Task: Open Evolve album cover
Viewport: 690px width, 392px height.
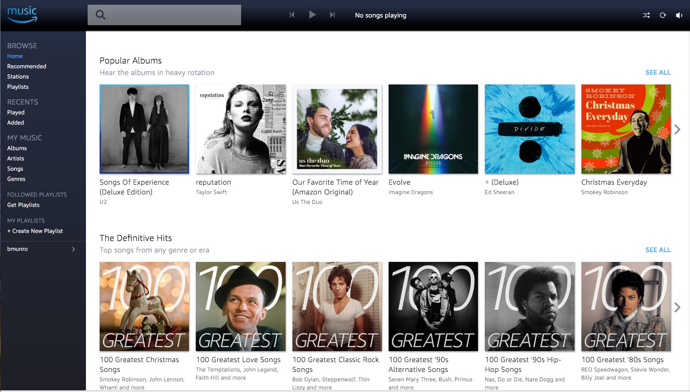Action: pyautogui.click(x=433, y=129)
